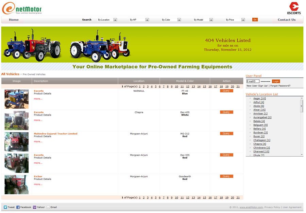
Task: Click Query for the Esc-335 tractor
Action: tap(226, 155)
